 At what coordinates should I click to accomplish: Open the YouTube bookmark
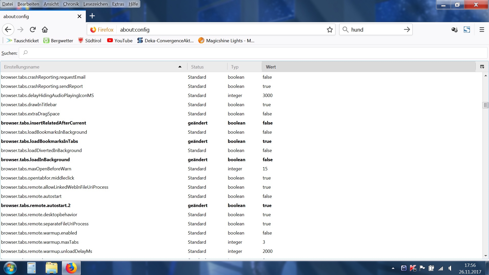click(120, 40)
